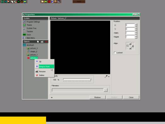
Task: Open the Filename browse button
Action: click(105, 90)
